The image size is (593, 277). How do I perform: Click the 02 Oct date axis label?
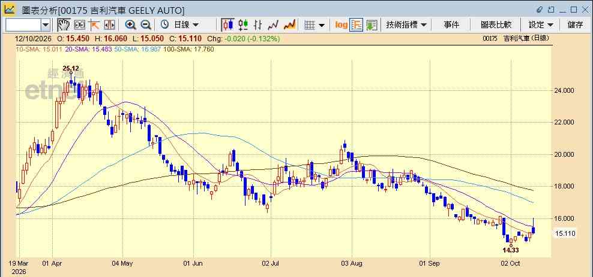pos(511,263)
